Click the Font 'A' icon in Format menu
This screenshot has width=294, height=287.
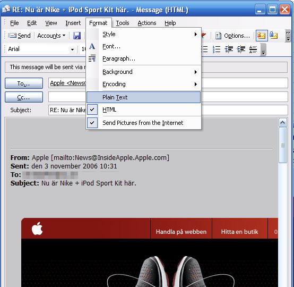[x=92, y=46]
